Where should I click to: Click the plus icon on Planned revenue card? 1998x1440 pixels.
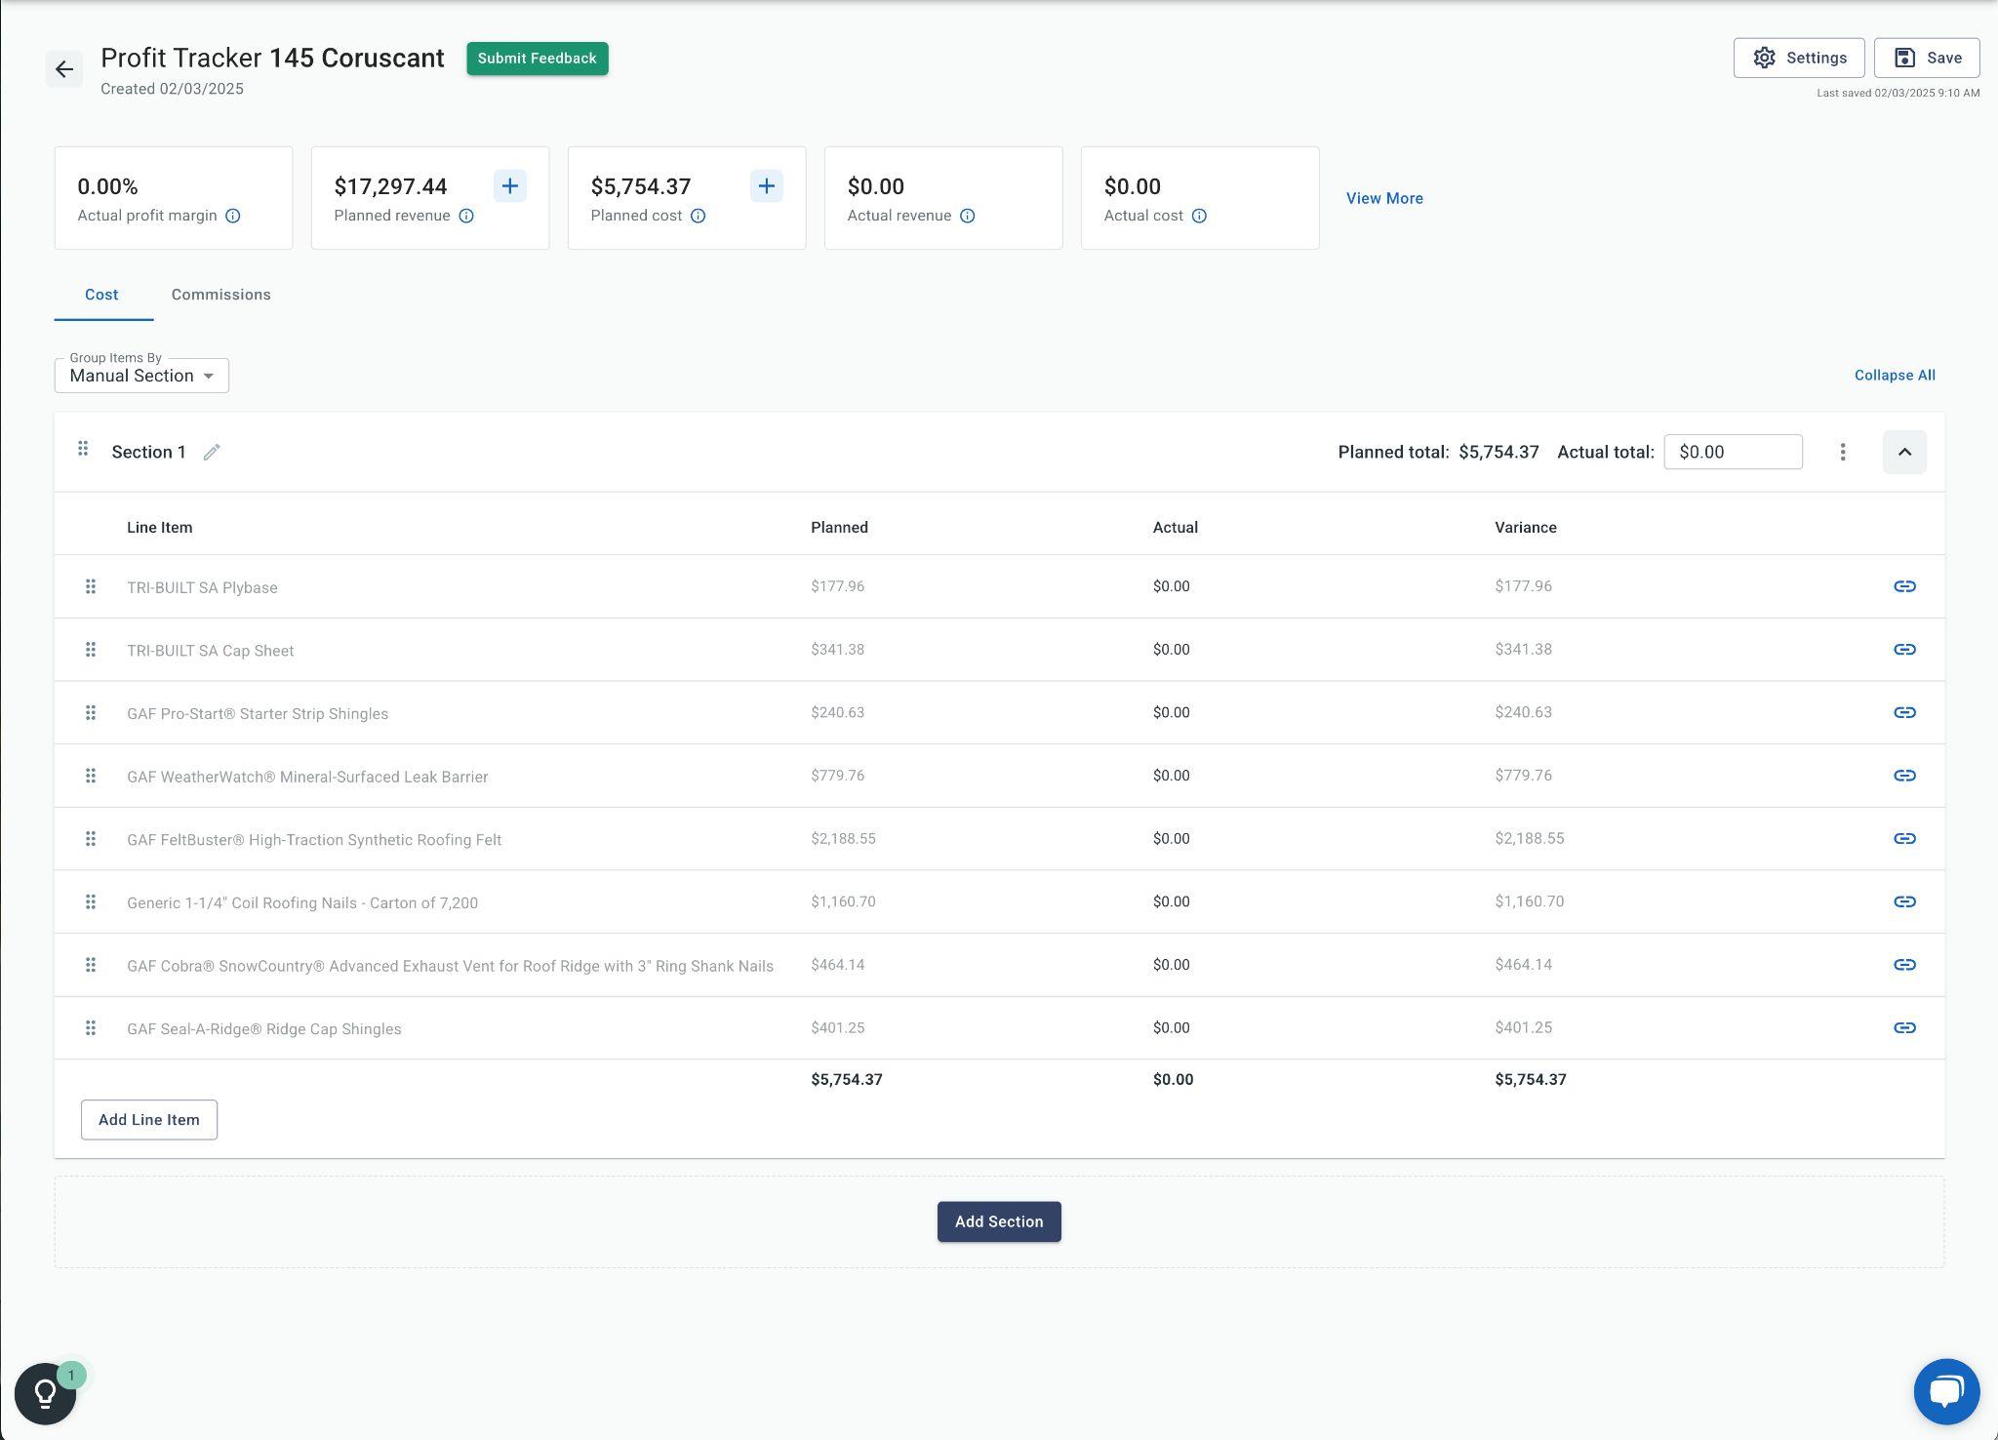point(509,186)
